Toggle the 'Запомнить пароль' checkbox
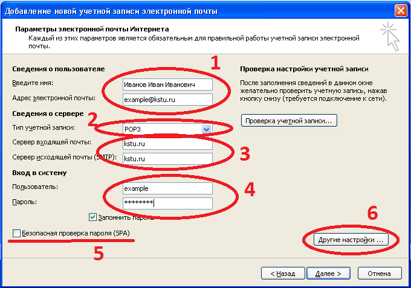Screen dimensions: 411x288 [93, 217]
